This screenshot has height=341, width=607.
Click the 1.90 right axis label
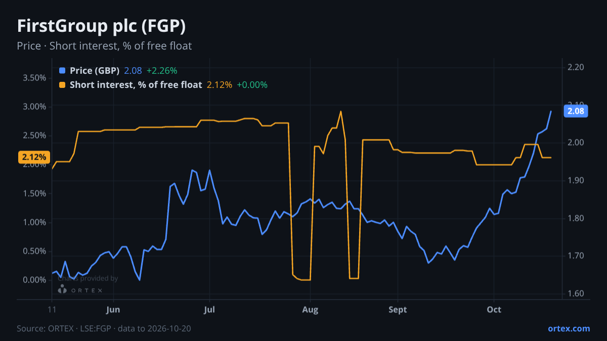(x=576, y=180)
